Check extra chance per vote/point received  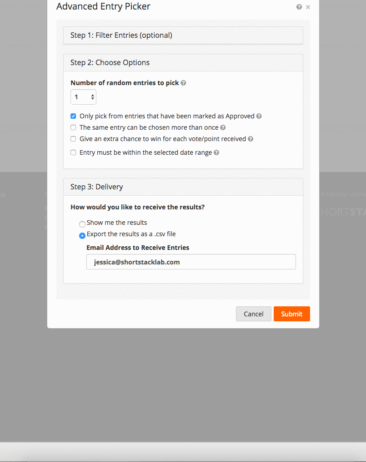pos(73,139)
